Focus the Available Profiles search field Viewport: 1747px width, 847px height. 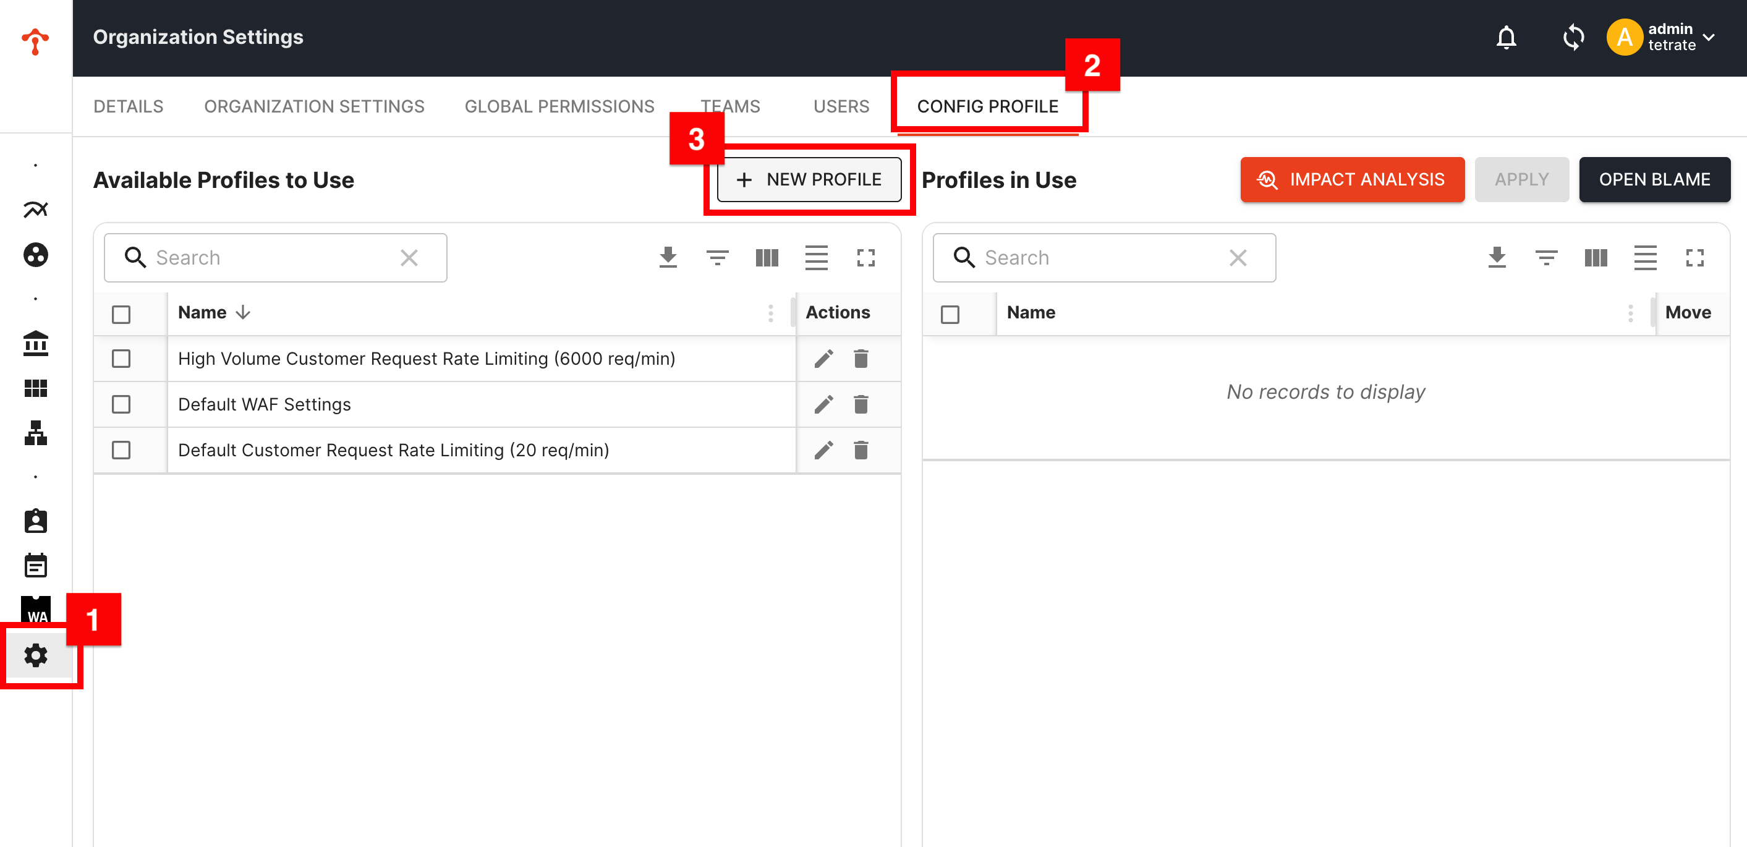tap(275, 258)
